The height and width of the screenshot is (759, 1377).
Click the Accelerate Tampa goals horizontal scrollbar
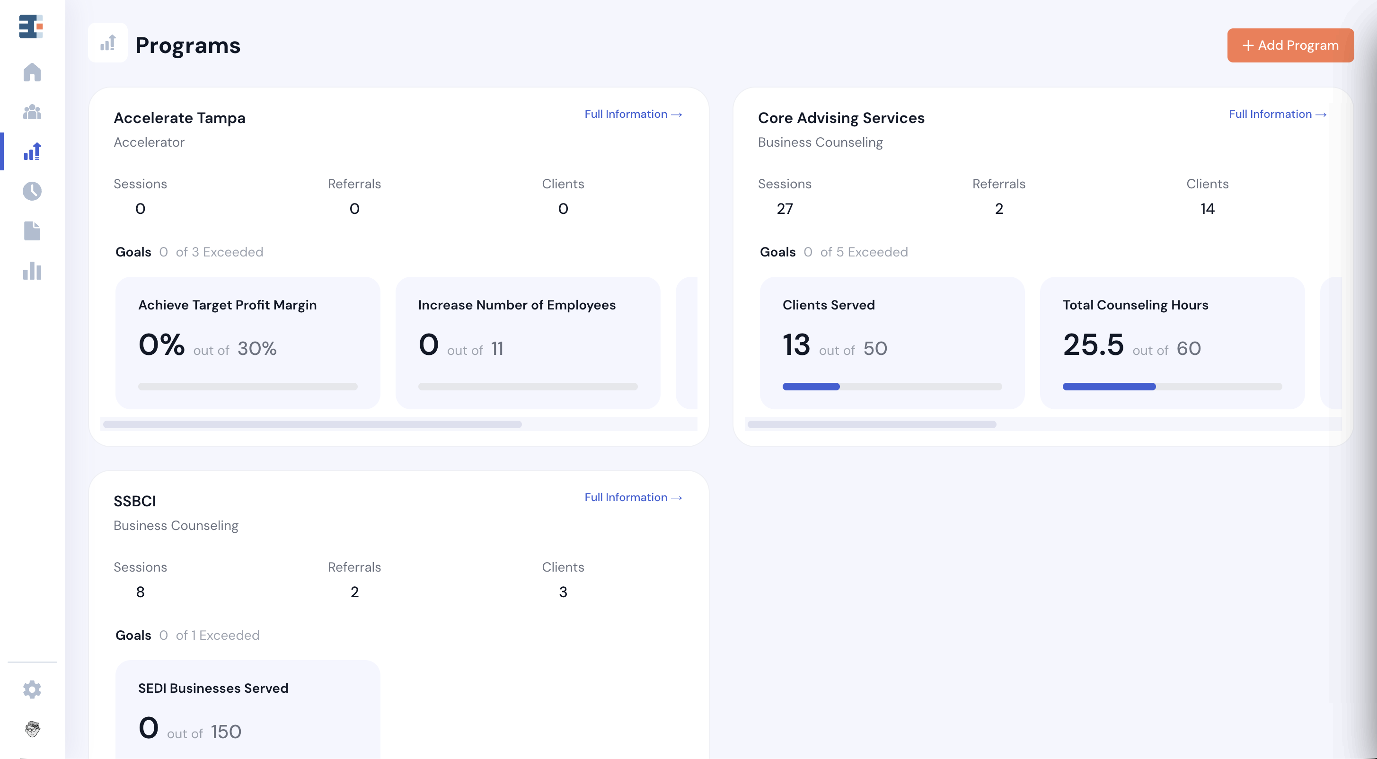(x=312, y=424)
